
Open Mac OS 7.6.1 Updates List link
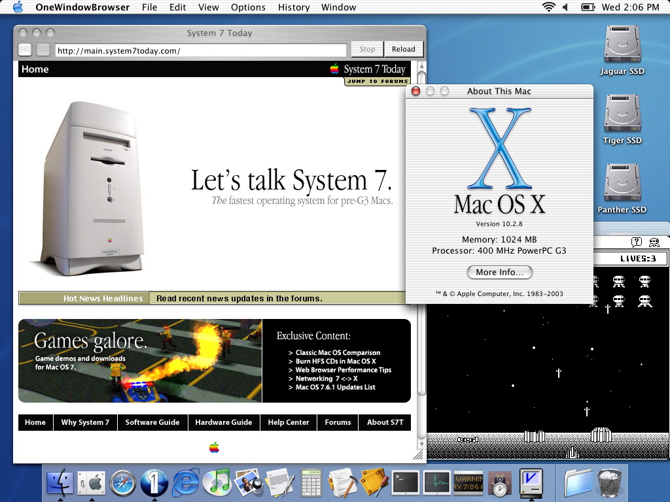(x=336, y=387)
